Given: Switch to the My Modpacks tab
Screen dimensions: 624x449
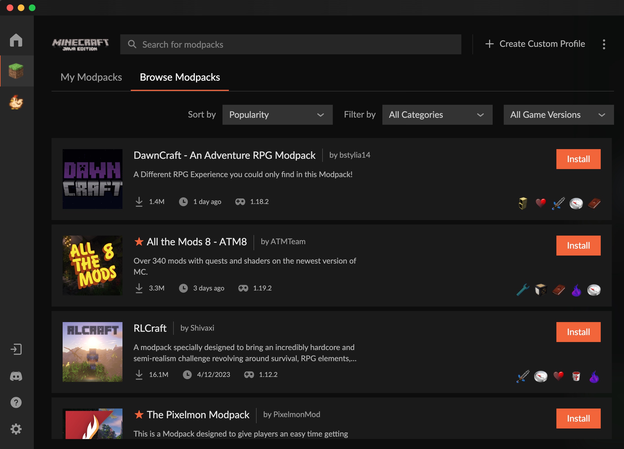Looking at the screenshot, I should point(91,77).
